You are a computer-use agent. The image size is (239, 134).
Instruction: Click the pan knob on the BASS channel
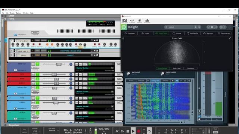71,79
